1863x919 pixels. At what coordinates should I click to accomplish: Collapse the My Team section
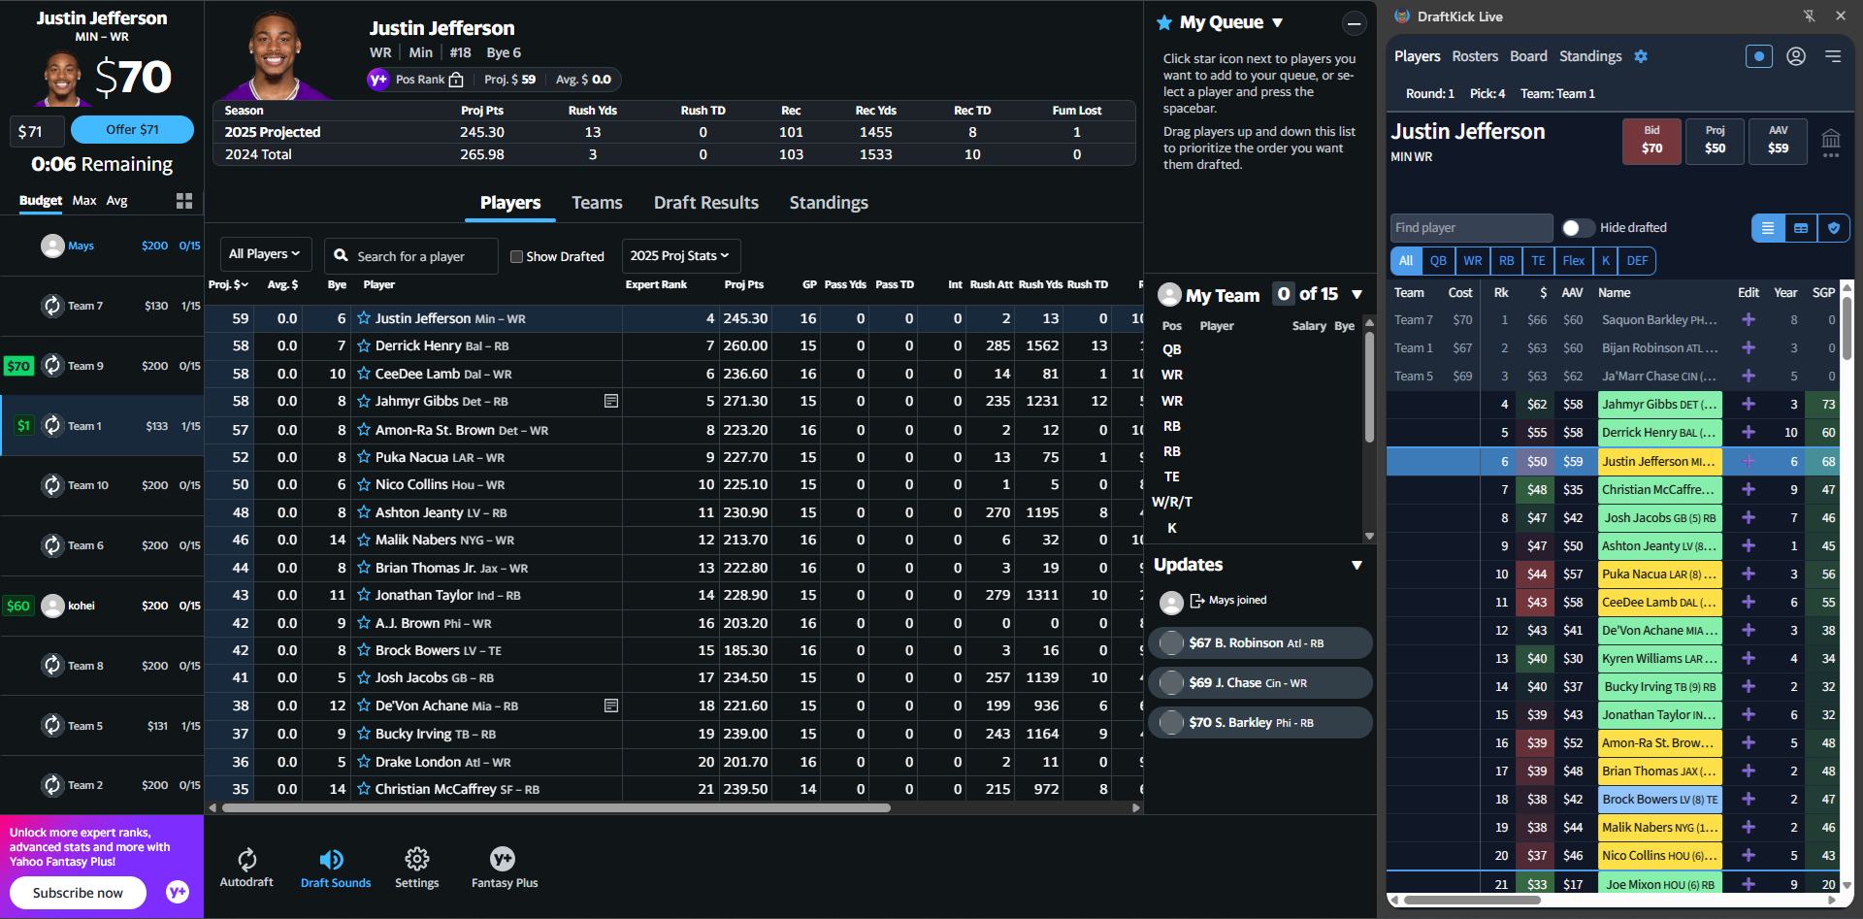[1356, 294]
